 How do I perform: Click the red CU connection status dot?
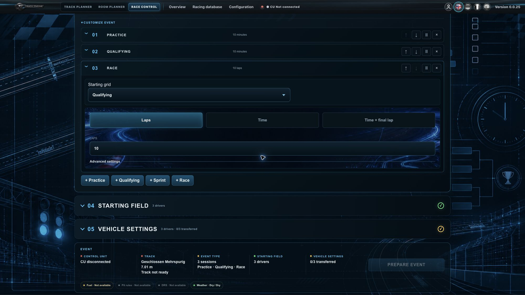[262, 7]
